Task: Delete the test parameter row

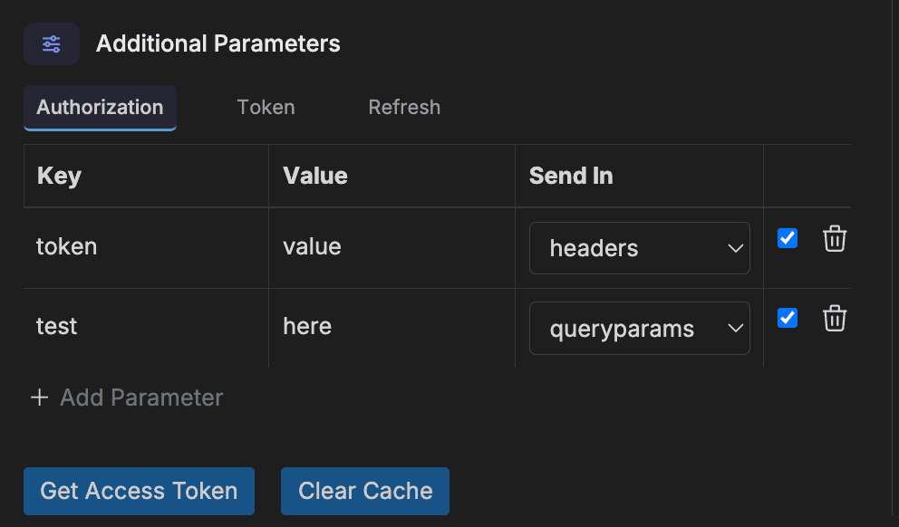Action: pyautogui.click(x=835, y=319)
